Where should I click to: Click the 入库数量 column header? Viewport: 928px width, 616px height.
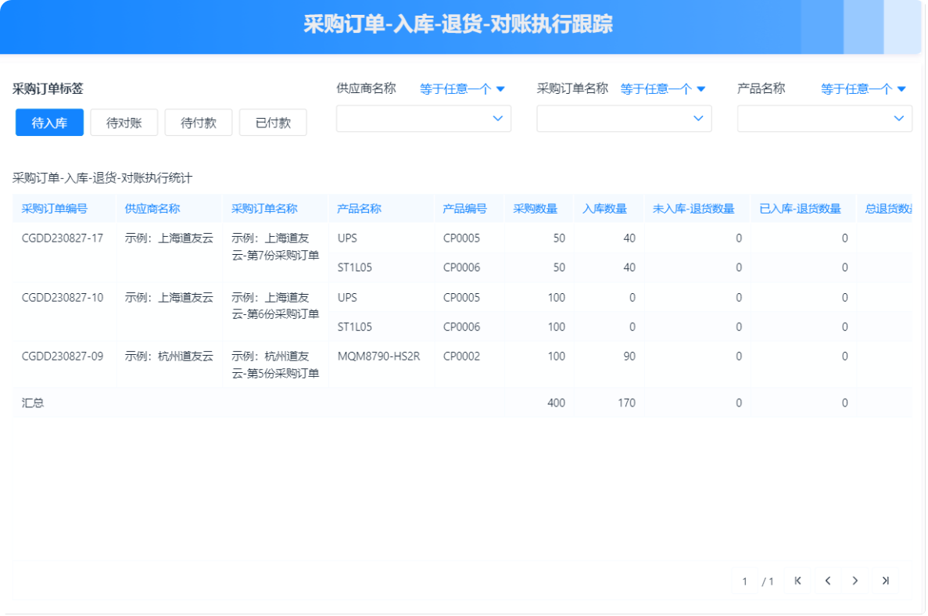[604, 209]
